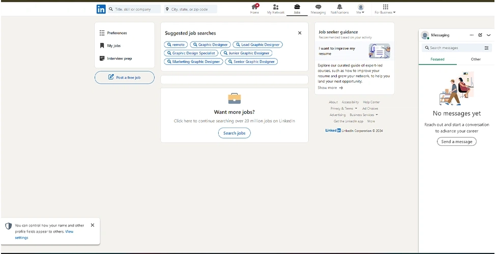Collapse the Messaging panel chevron

489,35
